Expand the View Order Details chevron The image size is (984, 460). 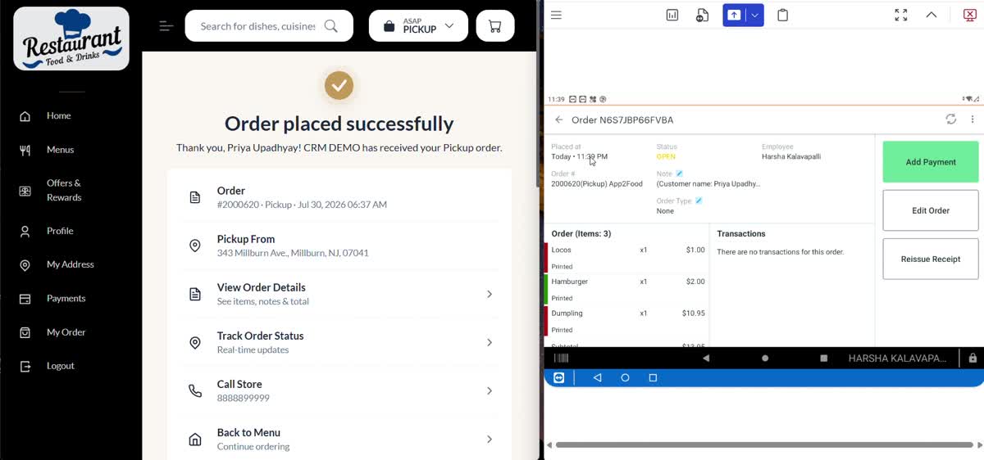pos(490,294)
